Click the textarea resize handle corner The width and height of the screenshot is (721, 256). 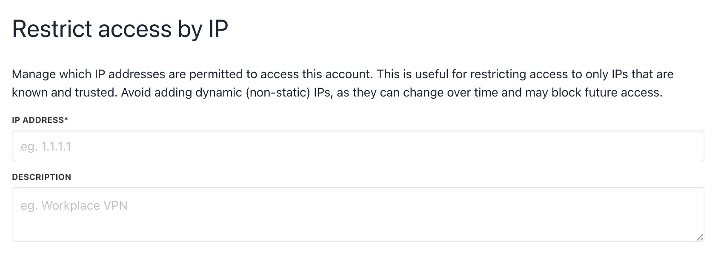[700, 237]
